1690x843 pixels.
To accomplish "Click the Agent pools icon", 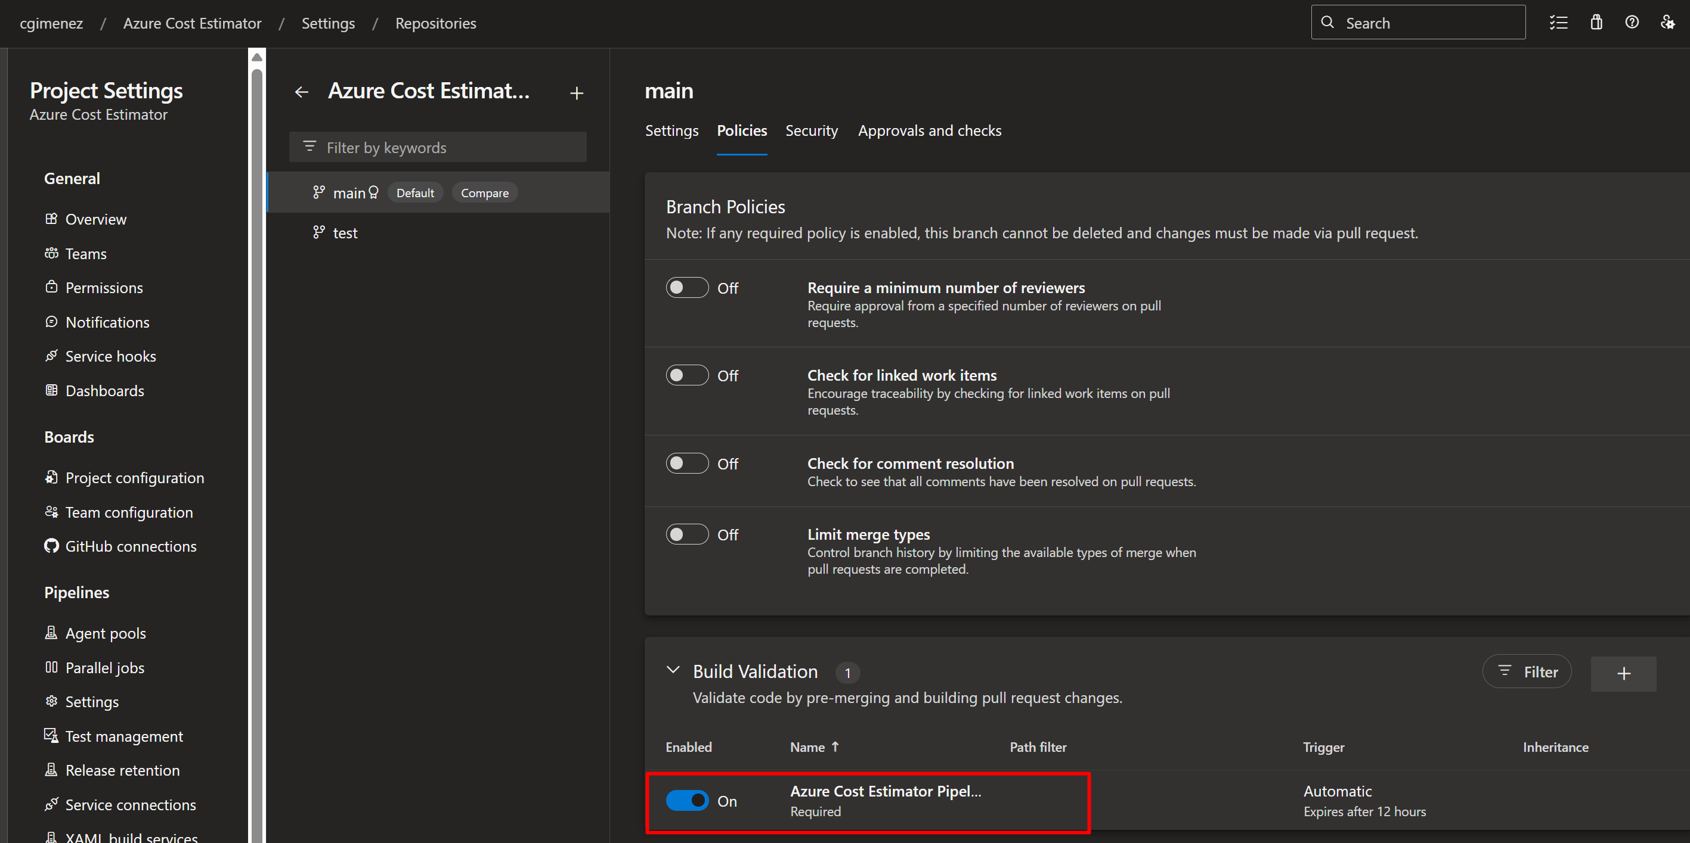I will pos(51,633).
